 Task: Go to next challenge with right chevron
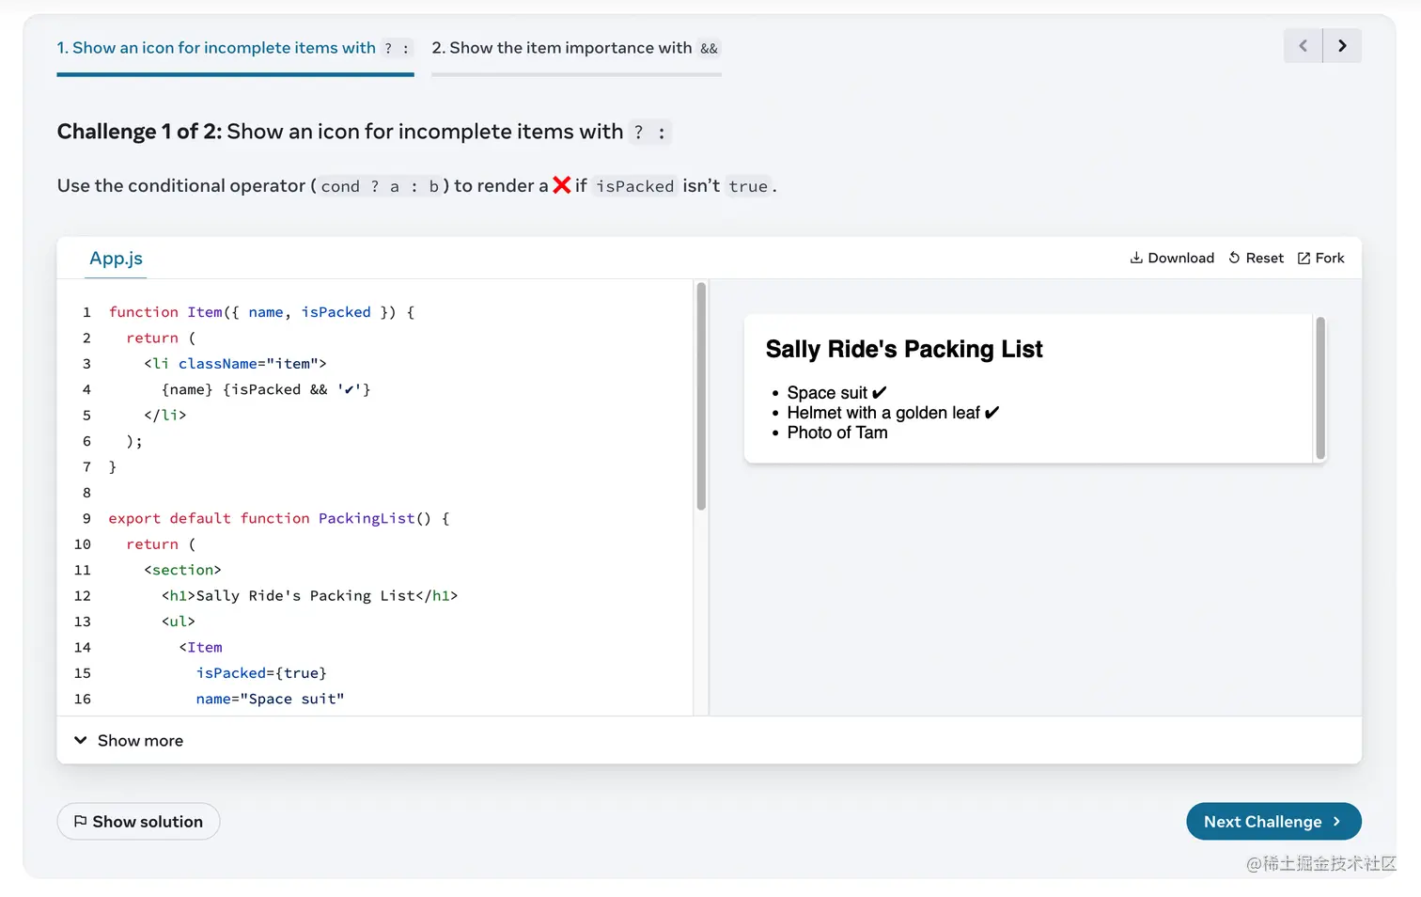pos(1342,46)
